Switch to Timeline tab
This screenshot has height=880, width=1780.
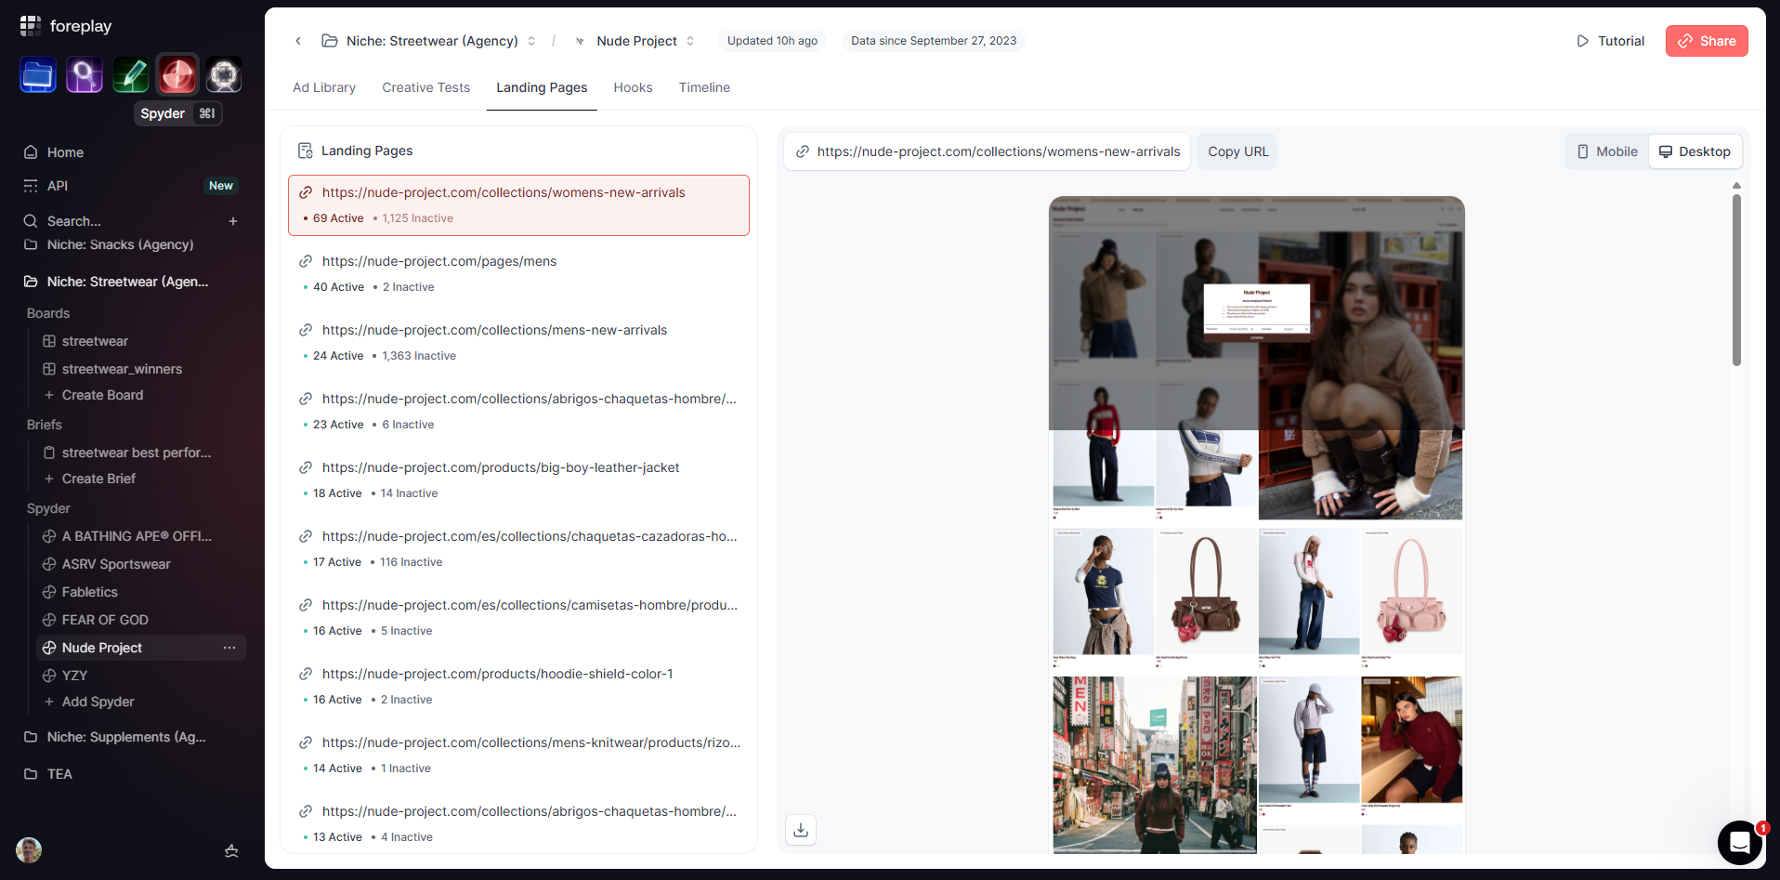click(x=704, y=87)
